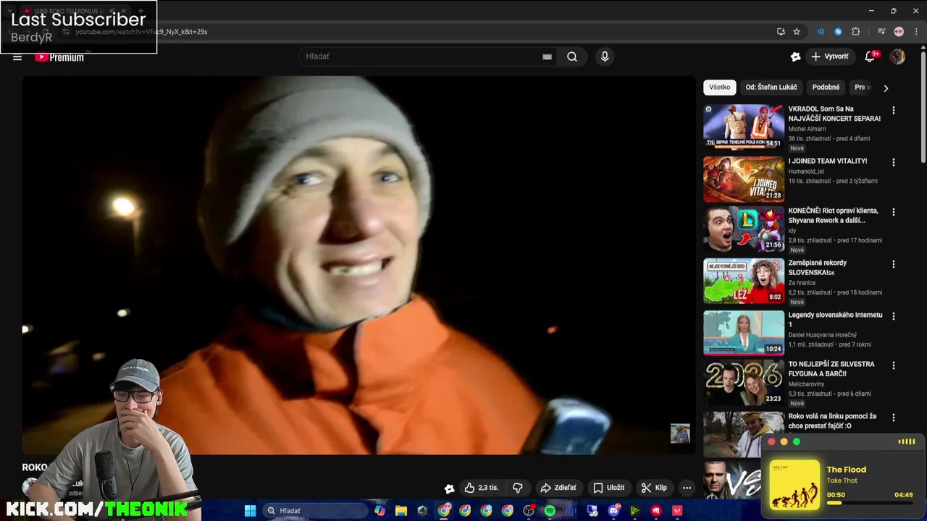
Task: Open options for TO NEJLEPŠÍ ZE SILVESTRA
Action: click(893, 365)
